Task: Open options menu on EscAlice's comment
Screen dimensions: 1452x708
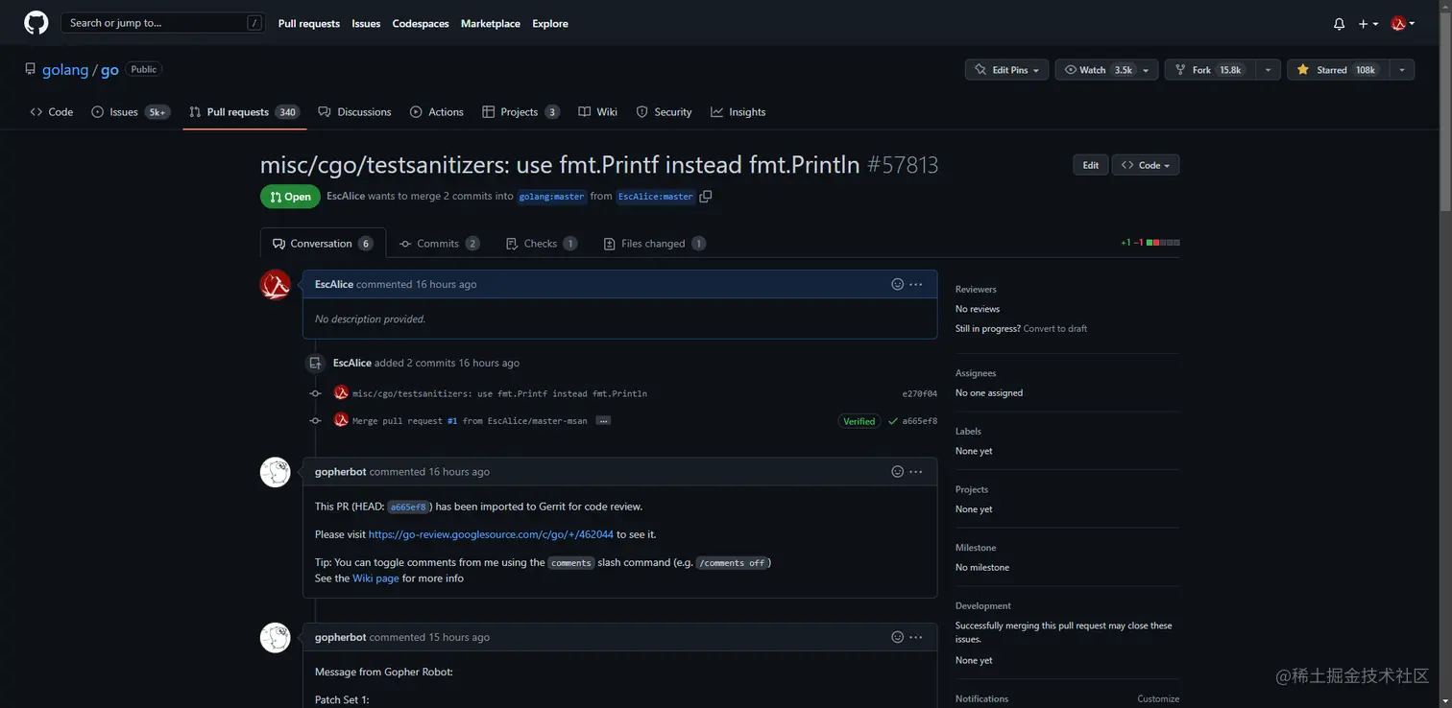Action: (916, 284)
